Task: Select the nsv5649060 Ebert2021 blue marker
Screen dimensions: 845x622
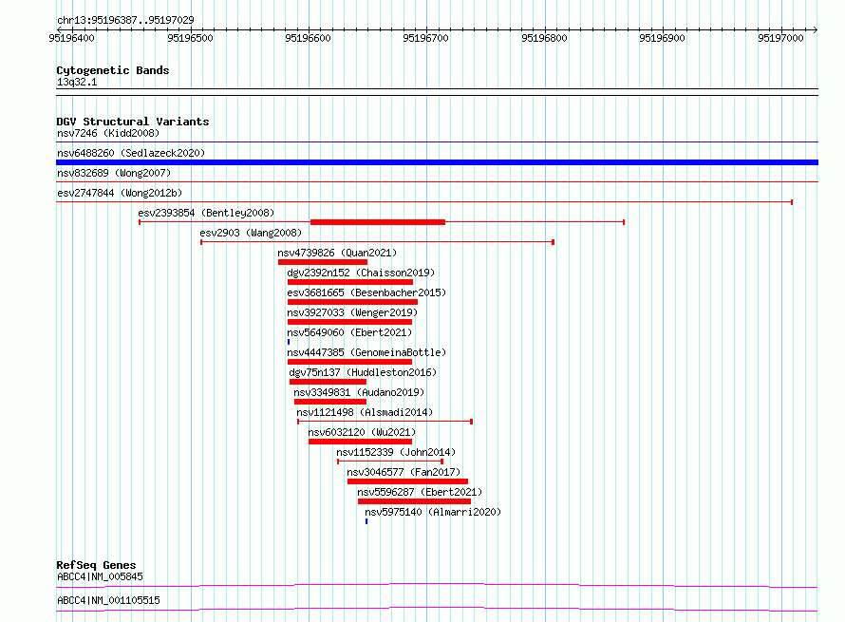Action: 289,342
